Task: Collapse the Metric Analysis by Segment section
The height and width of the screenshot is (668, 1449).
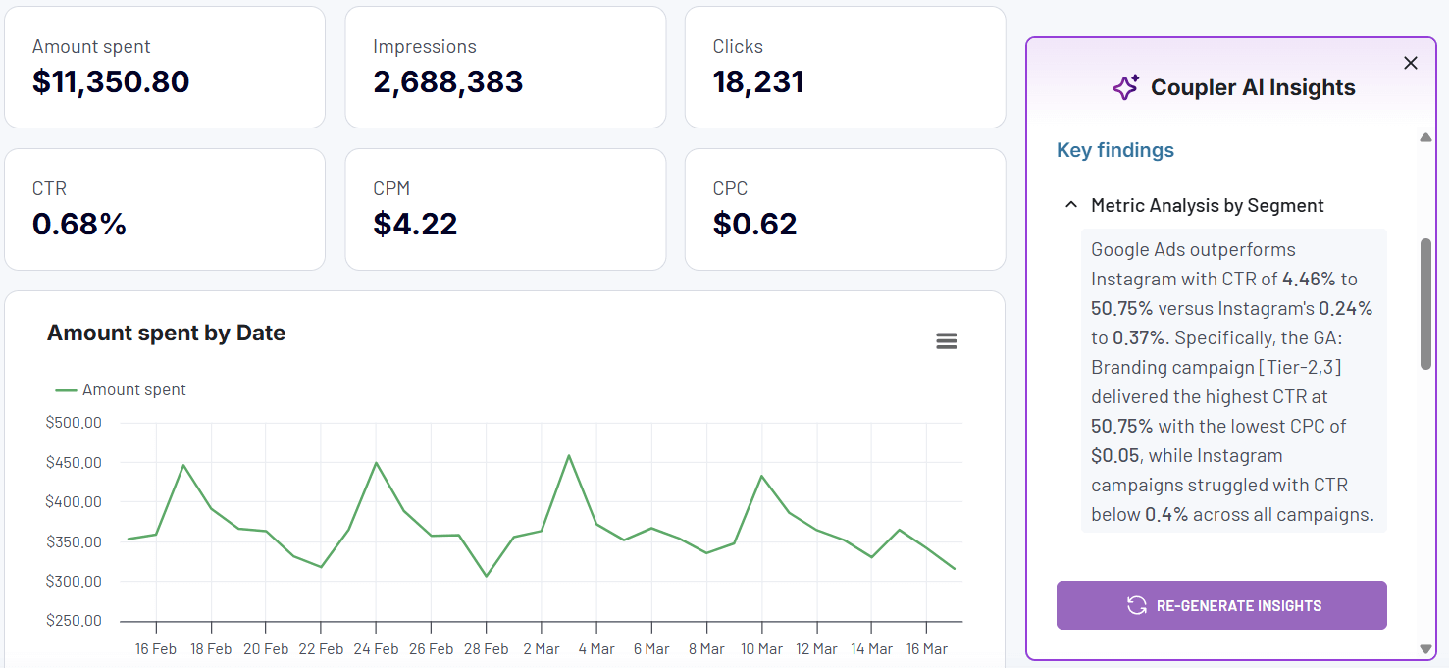Action: click(1070, 205)
